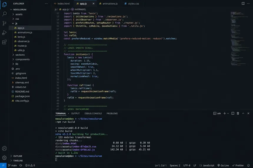Select the zsh terminal instance
The width and height of the screenshot is (253, 168).
point(217,113)
